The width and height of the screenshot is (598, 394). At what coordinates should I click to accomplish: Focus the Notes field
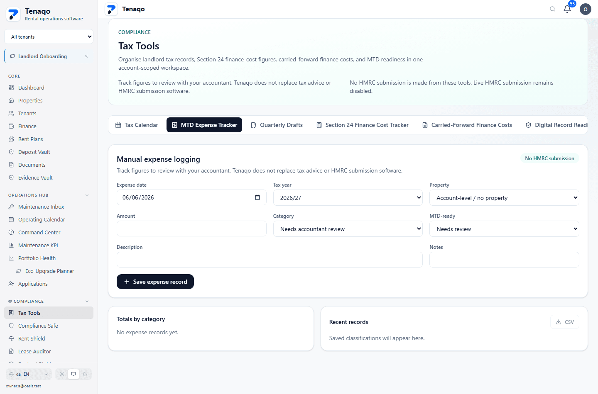(504, 260)
